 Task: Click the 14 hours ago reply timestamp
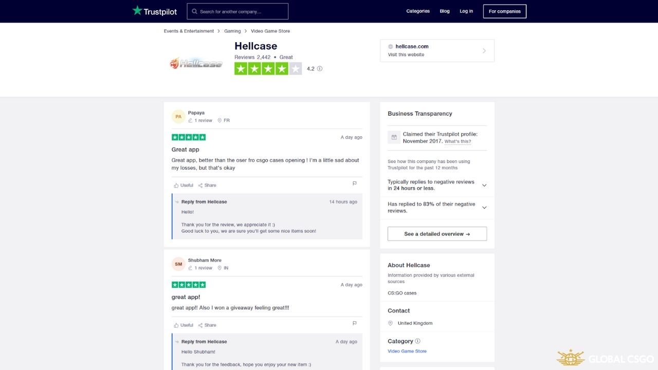click(x=343, y=202)
